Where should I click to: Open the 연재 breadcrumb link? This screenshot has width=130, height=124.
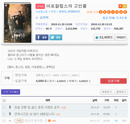point(53,11)
